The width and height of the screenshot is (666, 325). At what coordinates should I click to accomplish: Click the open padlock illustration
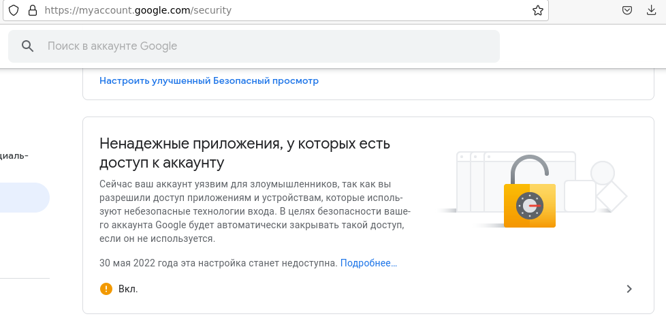click(x=530, y=191)
